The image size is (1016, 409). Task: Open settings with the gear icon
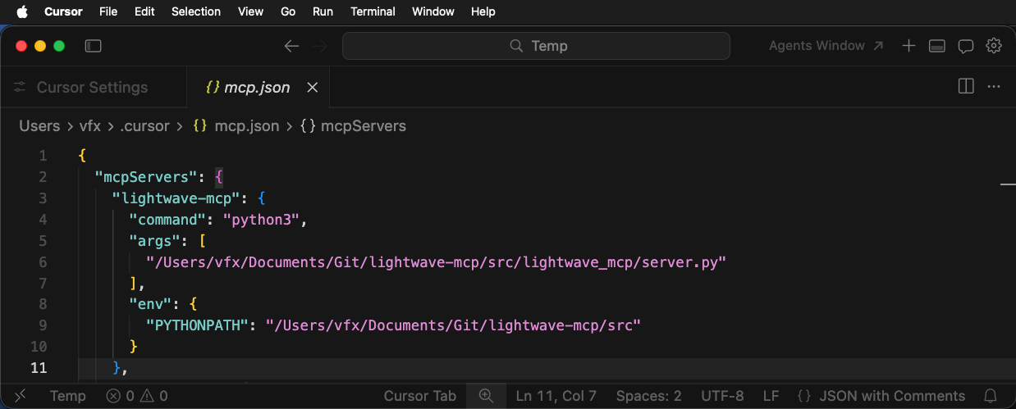pyautogui.click(x=994, y=46)
